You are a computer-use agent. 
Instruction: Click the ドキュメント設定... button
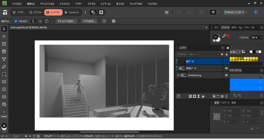point(66,21)
